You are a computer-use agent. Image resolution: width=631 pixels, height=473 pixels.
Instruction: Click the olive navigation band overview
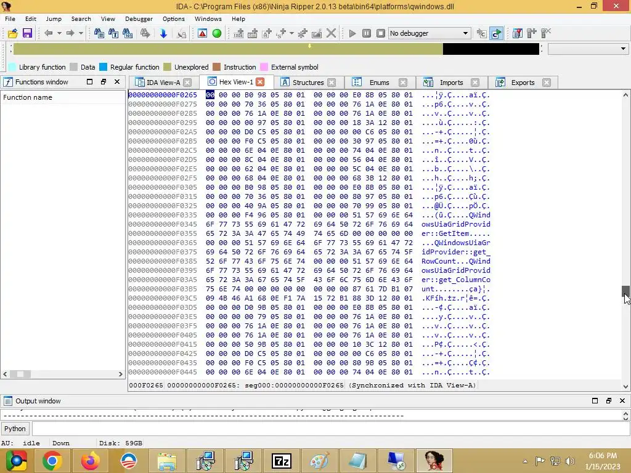(228, 49)
